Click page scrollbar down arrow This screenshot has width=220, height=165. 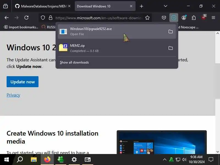[x=218, y=152]
